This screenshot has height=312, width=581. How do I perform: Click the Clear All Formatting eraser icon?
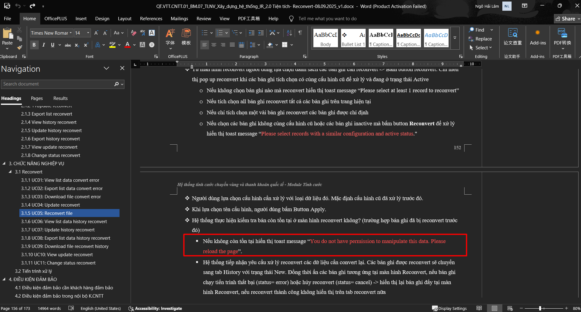[x=133, y=33]
